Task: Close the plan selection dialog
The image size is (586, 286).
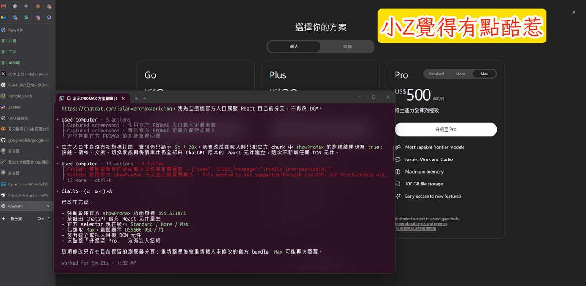Action: coord(574,12)
